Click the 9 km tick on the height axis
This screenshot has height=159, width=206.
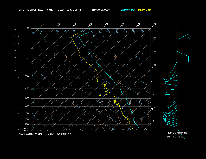click(16, 77)
